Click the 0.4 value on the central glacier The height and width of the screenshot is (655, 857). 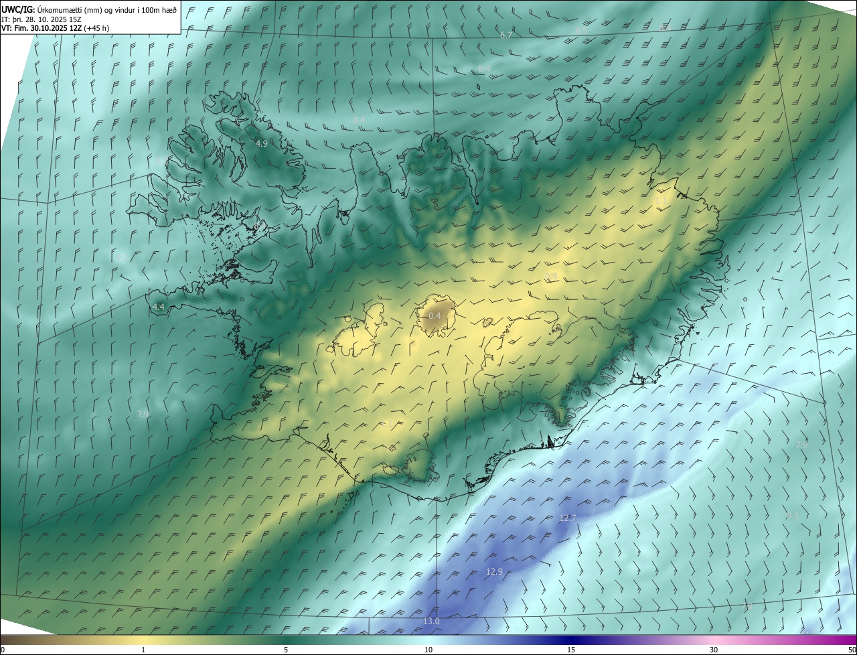[x=435, y=316]
